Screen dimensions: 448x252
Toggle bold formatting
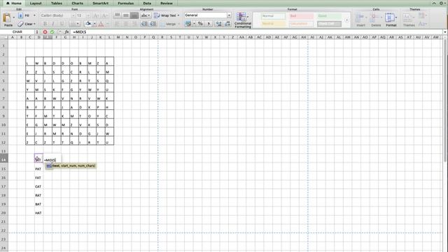(45, 24)
